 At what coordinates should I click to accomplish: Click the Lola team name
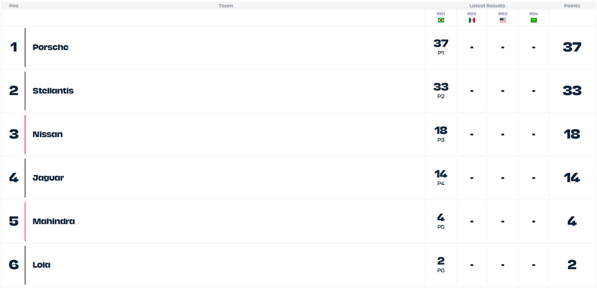[x=41, y=265]
